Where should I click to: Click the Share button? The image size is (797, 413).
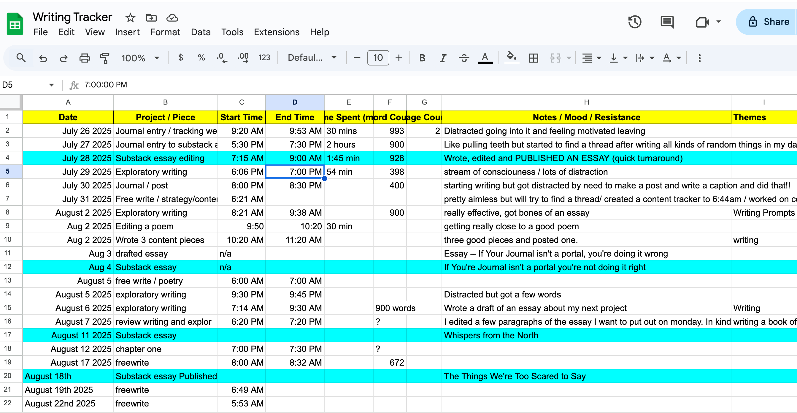coord(769,22)
